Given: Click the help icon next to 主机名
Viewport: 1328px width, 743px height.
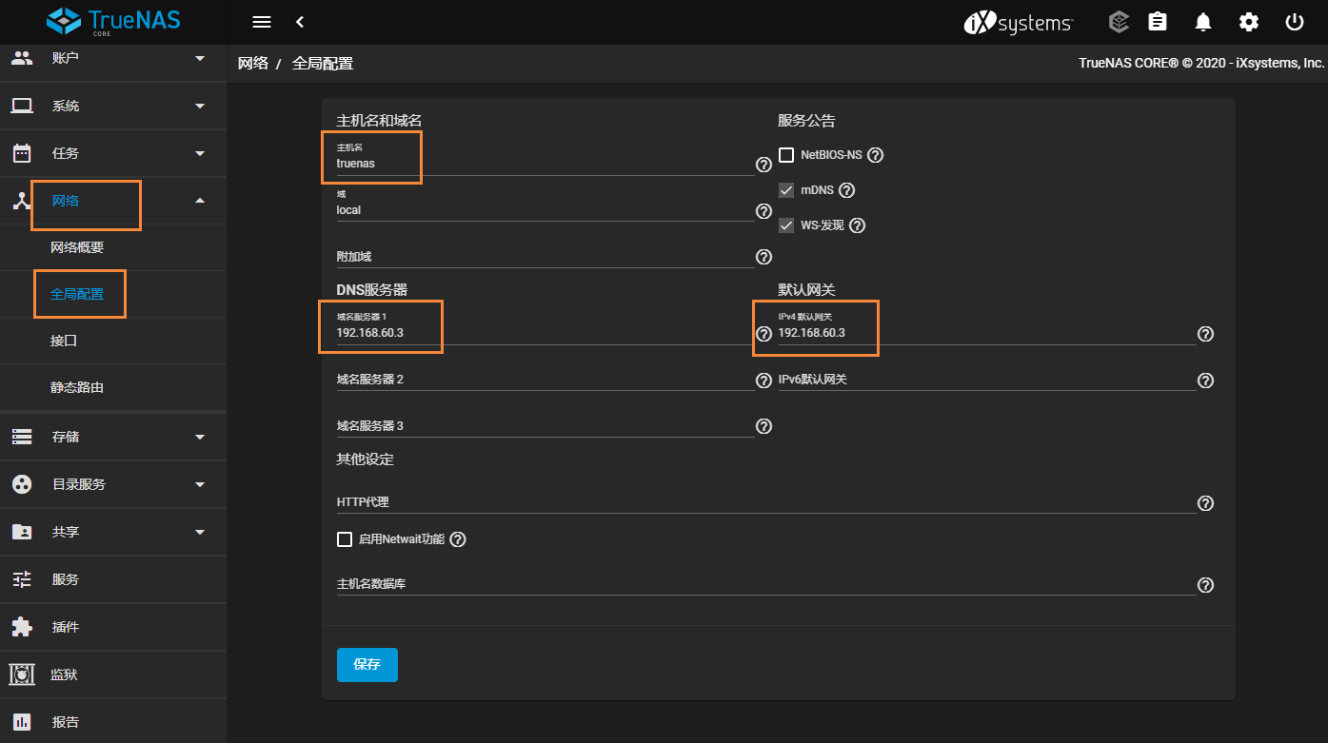Looking at the screenshot, I should 763,165.
